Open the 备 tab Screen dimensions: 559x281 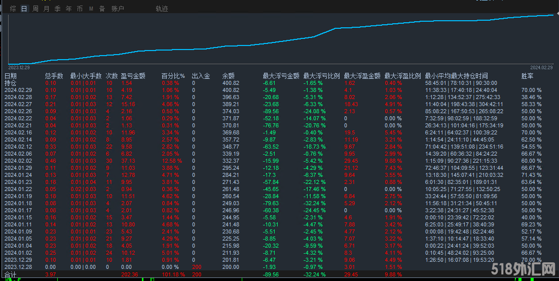(102, 9)
